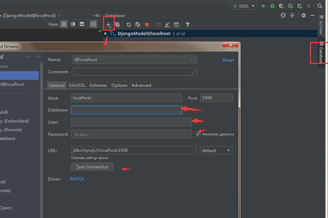
Task: Debug the 0001 configuration with bug icon
Action: pos(272,6)
